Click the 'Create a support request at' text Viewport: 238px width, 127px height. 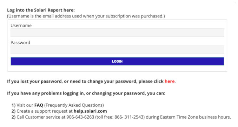pyautogui.click(x=45, y=111)
